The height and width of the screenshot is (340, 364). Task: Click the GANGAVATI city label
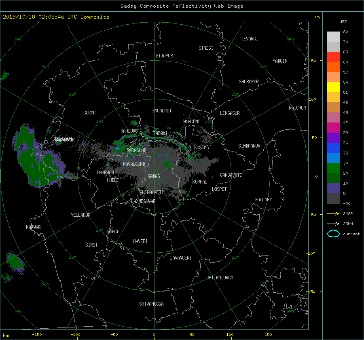(x=231, y=175)
